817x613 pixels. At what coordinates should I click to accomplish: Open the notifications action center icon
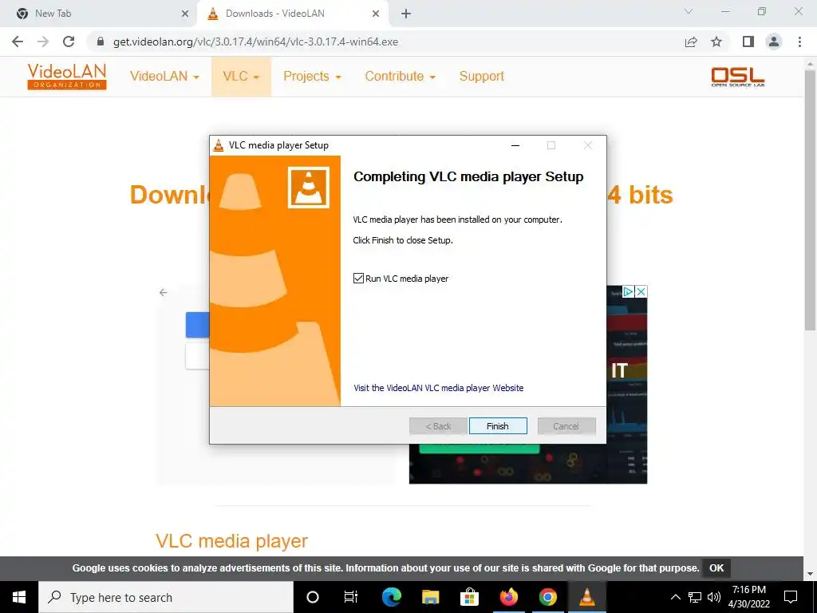[x=791, y=597]
